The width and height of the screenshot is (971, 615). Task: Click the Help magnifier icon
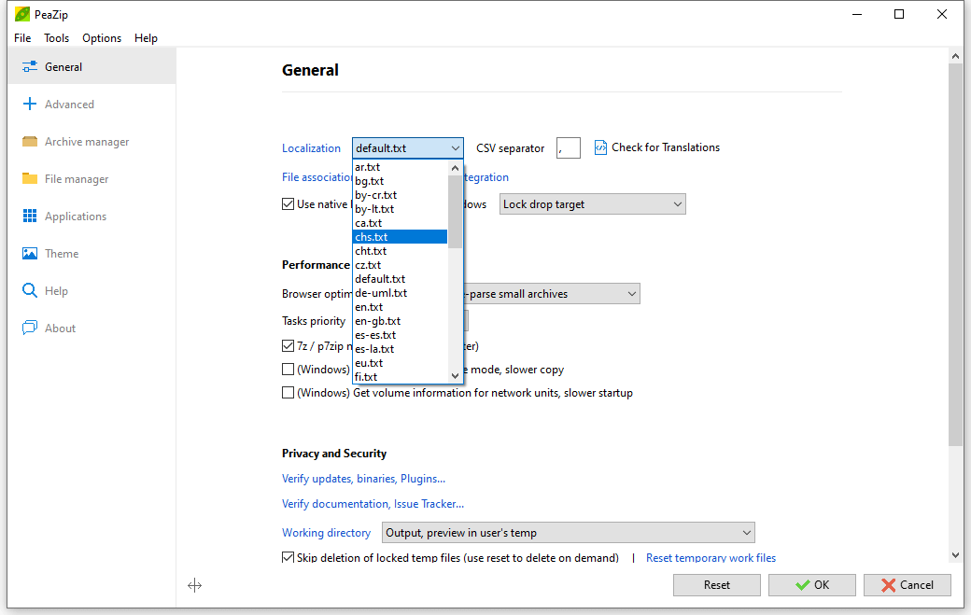30,291
